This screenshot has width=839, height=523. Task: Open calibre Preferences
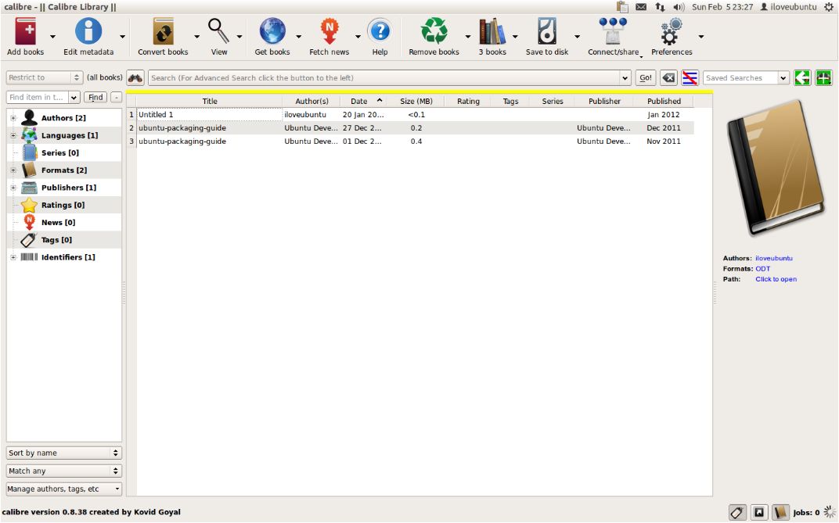point(672,36)
